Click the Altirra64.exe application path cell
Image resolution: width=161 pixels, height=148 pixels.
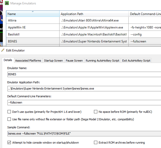(x=94, y=20)
